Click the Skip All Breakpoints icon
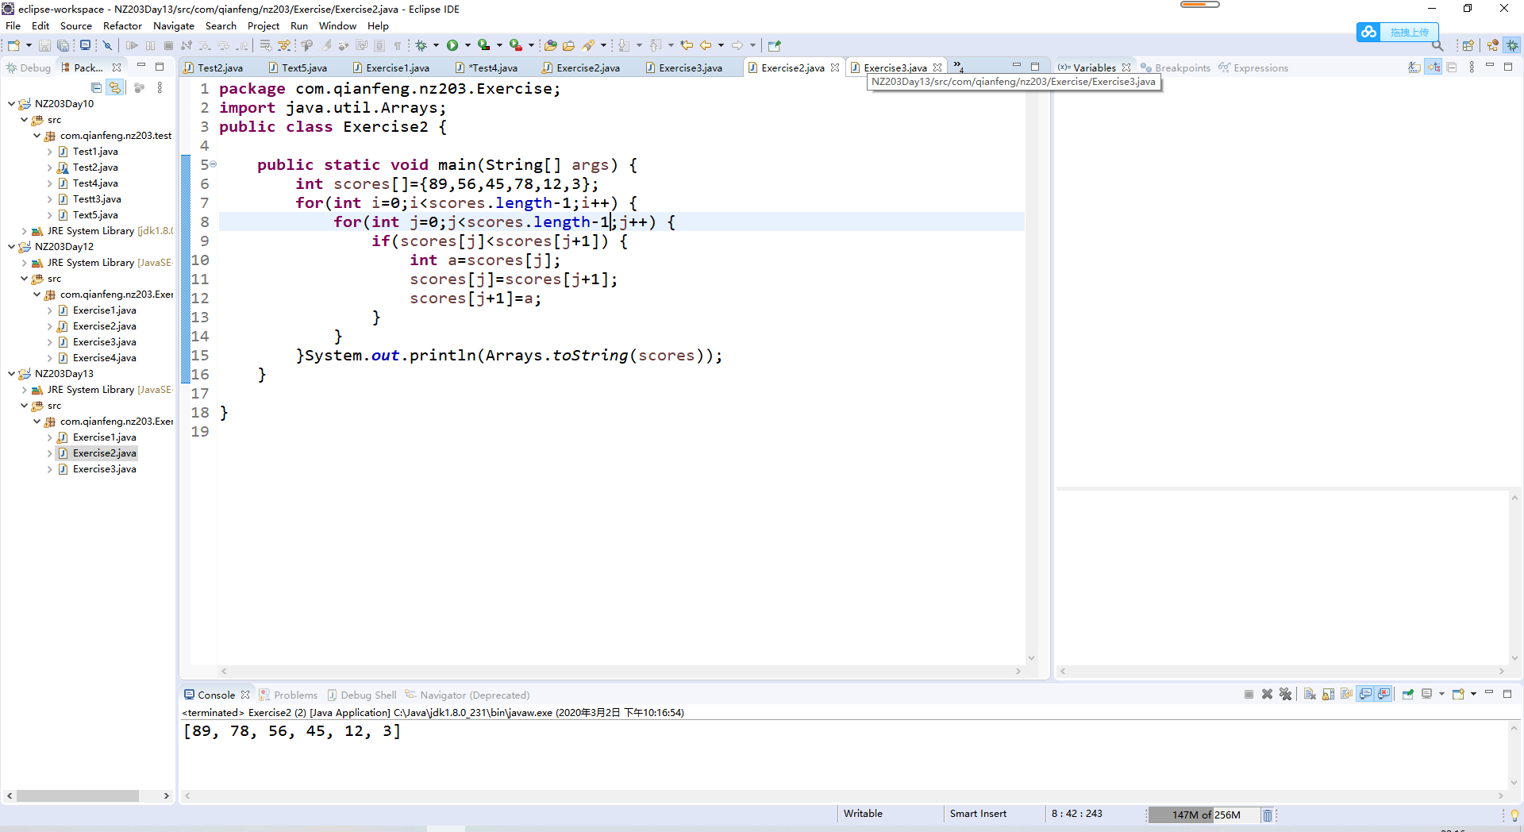This screenshot has width=1524, height=832. pos(107,45)
